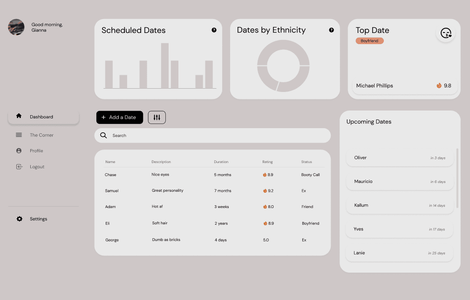The height and width of the screenshot is (300, 470).
Task: Click the magnifying glass search icon
Action: pos(103,135)
